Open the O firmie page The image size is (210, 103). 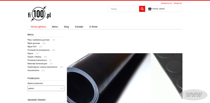tap(93, 27)
